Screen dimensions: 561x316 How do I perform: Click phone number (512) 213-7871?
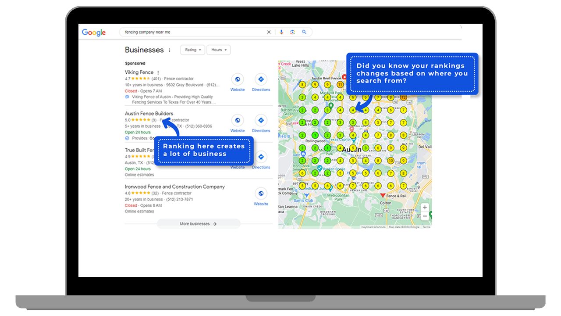coord(180,200)
